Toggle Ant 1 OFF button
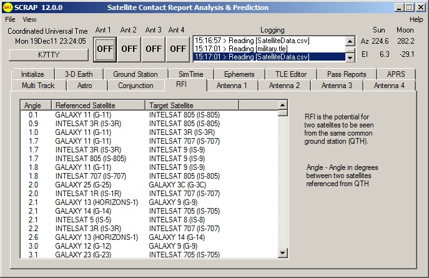This screenshot has height=278, width=429. (x=105, y=49)
